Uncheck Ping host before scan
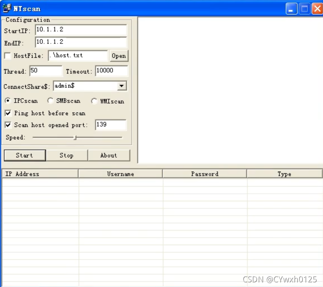This screenshot has width=323, height=287. 8,113
